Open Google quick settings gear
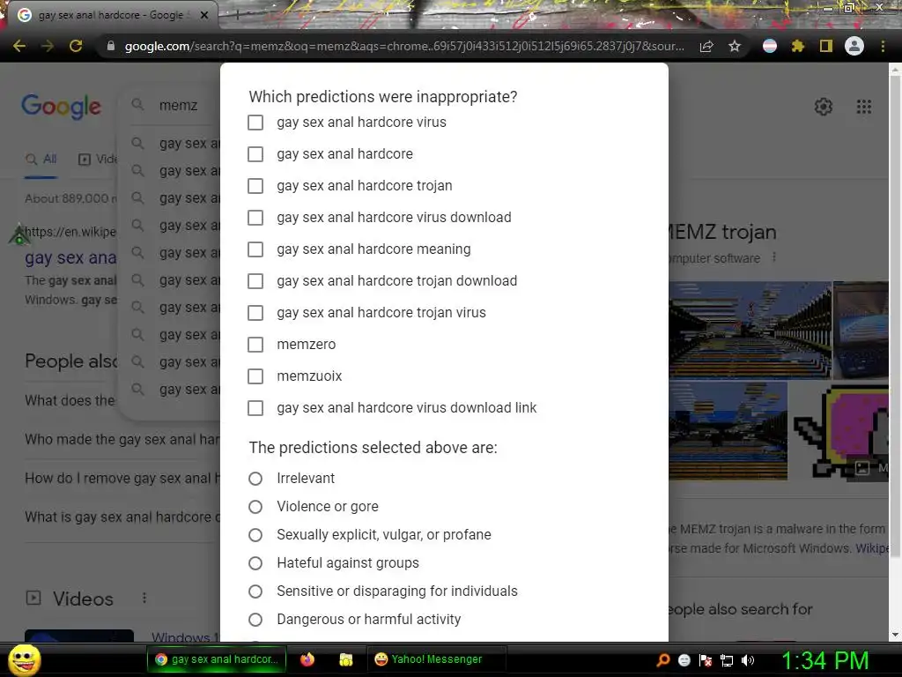 point(824,107)
